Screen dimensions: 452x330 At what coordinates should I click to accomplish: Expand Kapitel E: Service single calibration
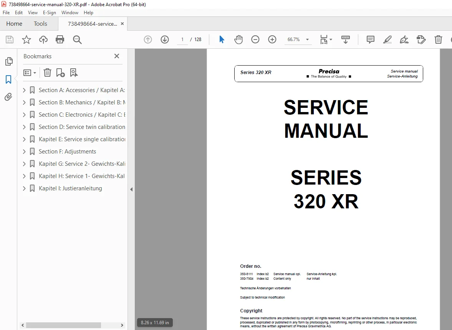[24, 139]
